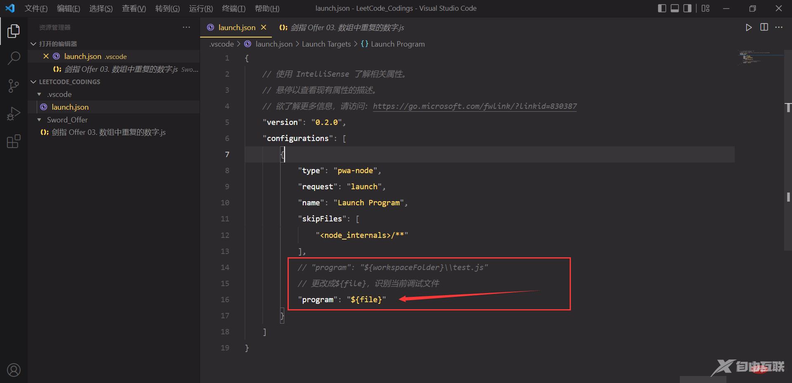The image size is (792, 383).
Task: Select 剑指 Offer 03 js in open editors
Action: pyautogui.click(x=114, y=69)
